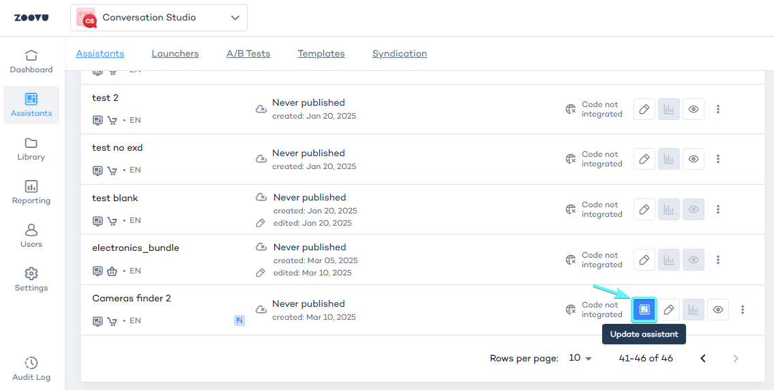Screen dimensions: 774x390
Task: Go to previous page of assistants
Action: click(x=703, y=358)
